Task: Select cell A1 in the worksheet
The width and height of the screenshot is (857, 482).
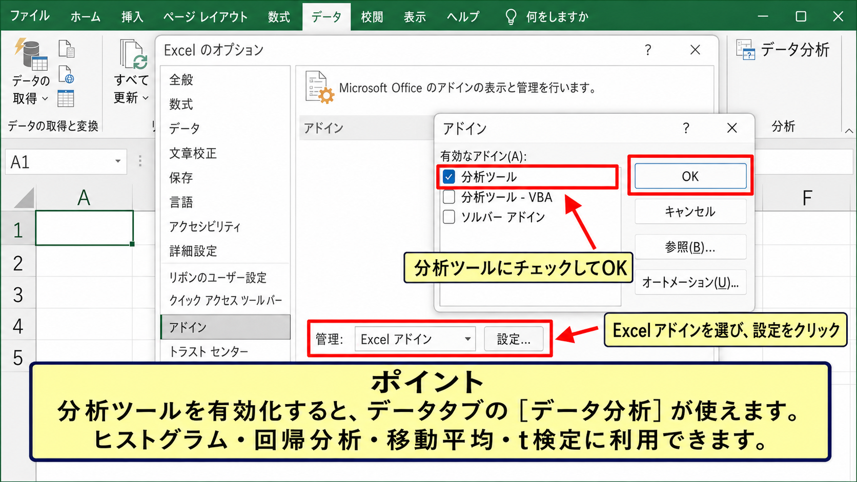Action: [x=85, y=228]
